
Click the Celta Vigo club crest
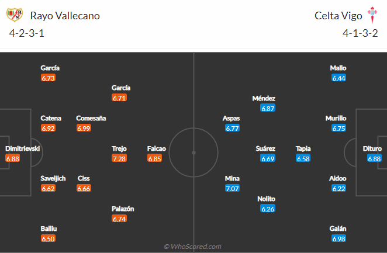pyautogui.click(x=372, y=15)
